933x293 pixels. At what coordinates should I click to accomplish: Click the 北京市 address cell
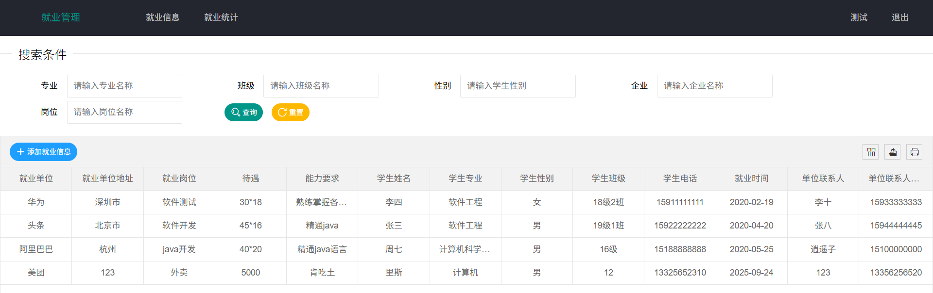coord(107,226)
